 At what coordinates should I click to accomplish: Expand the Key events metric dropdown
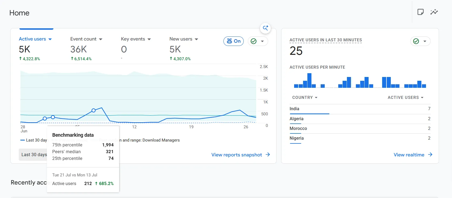pyautogui.click(x=136, y=39)
